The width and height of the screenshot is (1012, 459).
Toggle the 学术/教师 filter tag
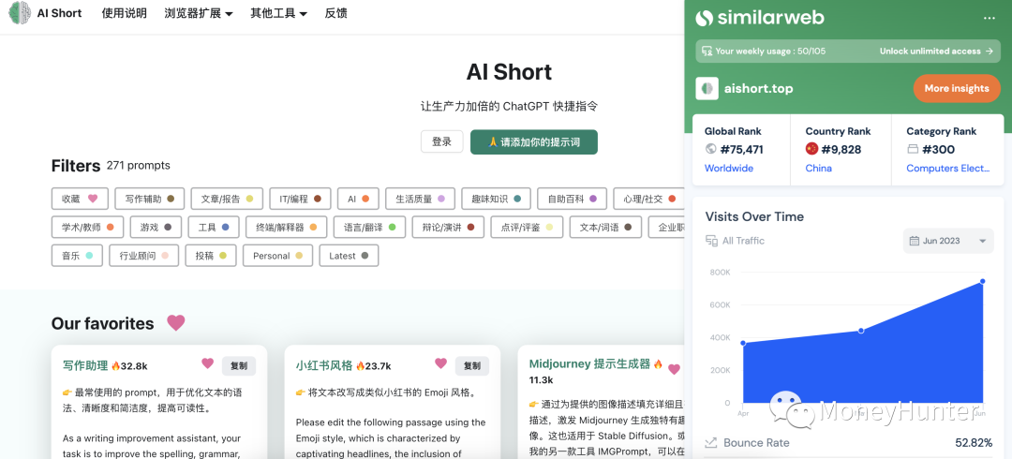coord(87,228)
